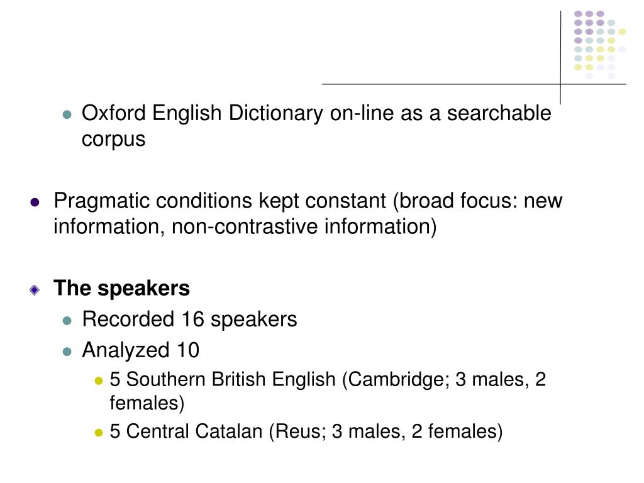The height and width of the screenshot is (483, 644).
Task: Click the teal bullet beside Oxford English Dictionary
Action: [67, 114]
